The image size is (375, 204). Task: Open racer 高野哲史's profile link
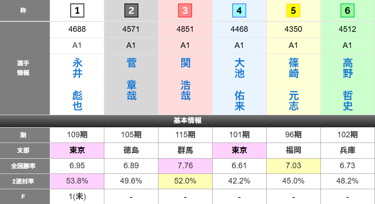coord(347,85)
